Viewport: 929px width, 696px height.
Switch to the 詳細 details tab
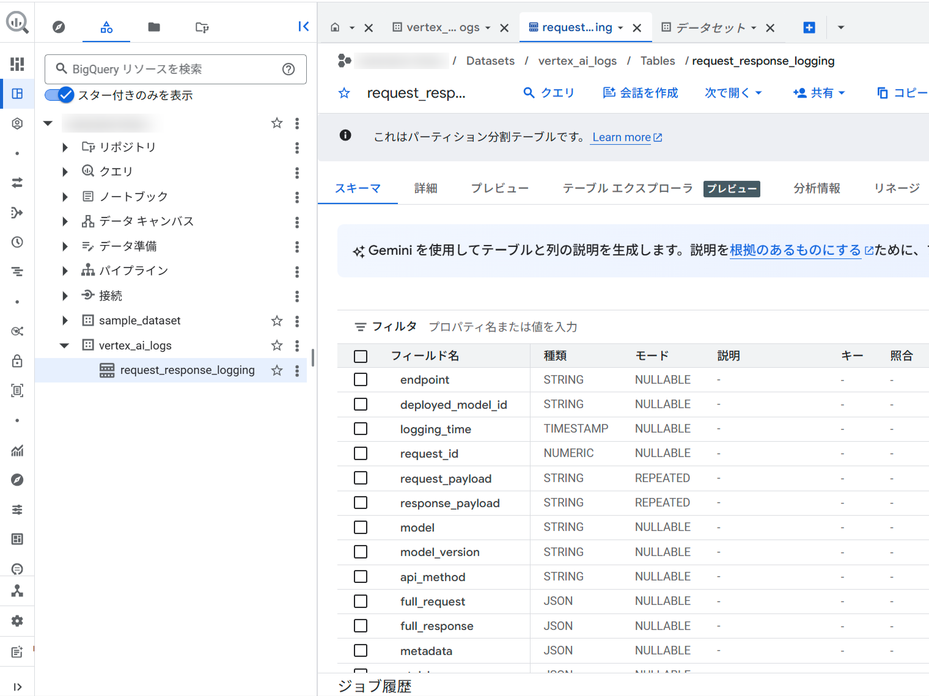(425, 188)
